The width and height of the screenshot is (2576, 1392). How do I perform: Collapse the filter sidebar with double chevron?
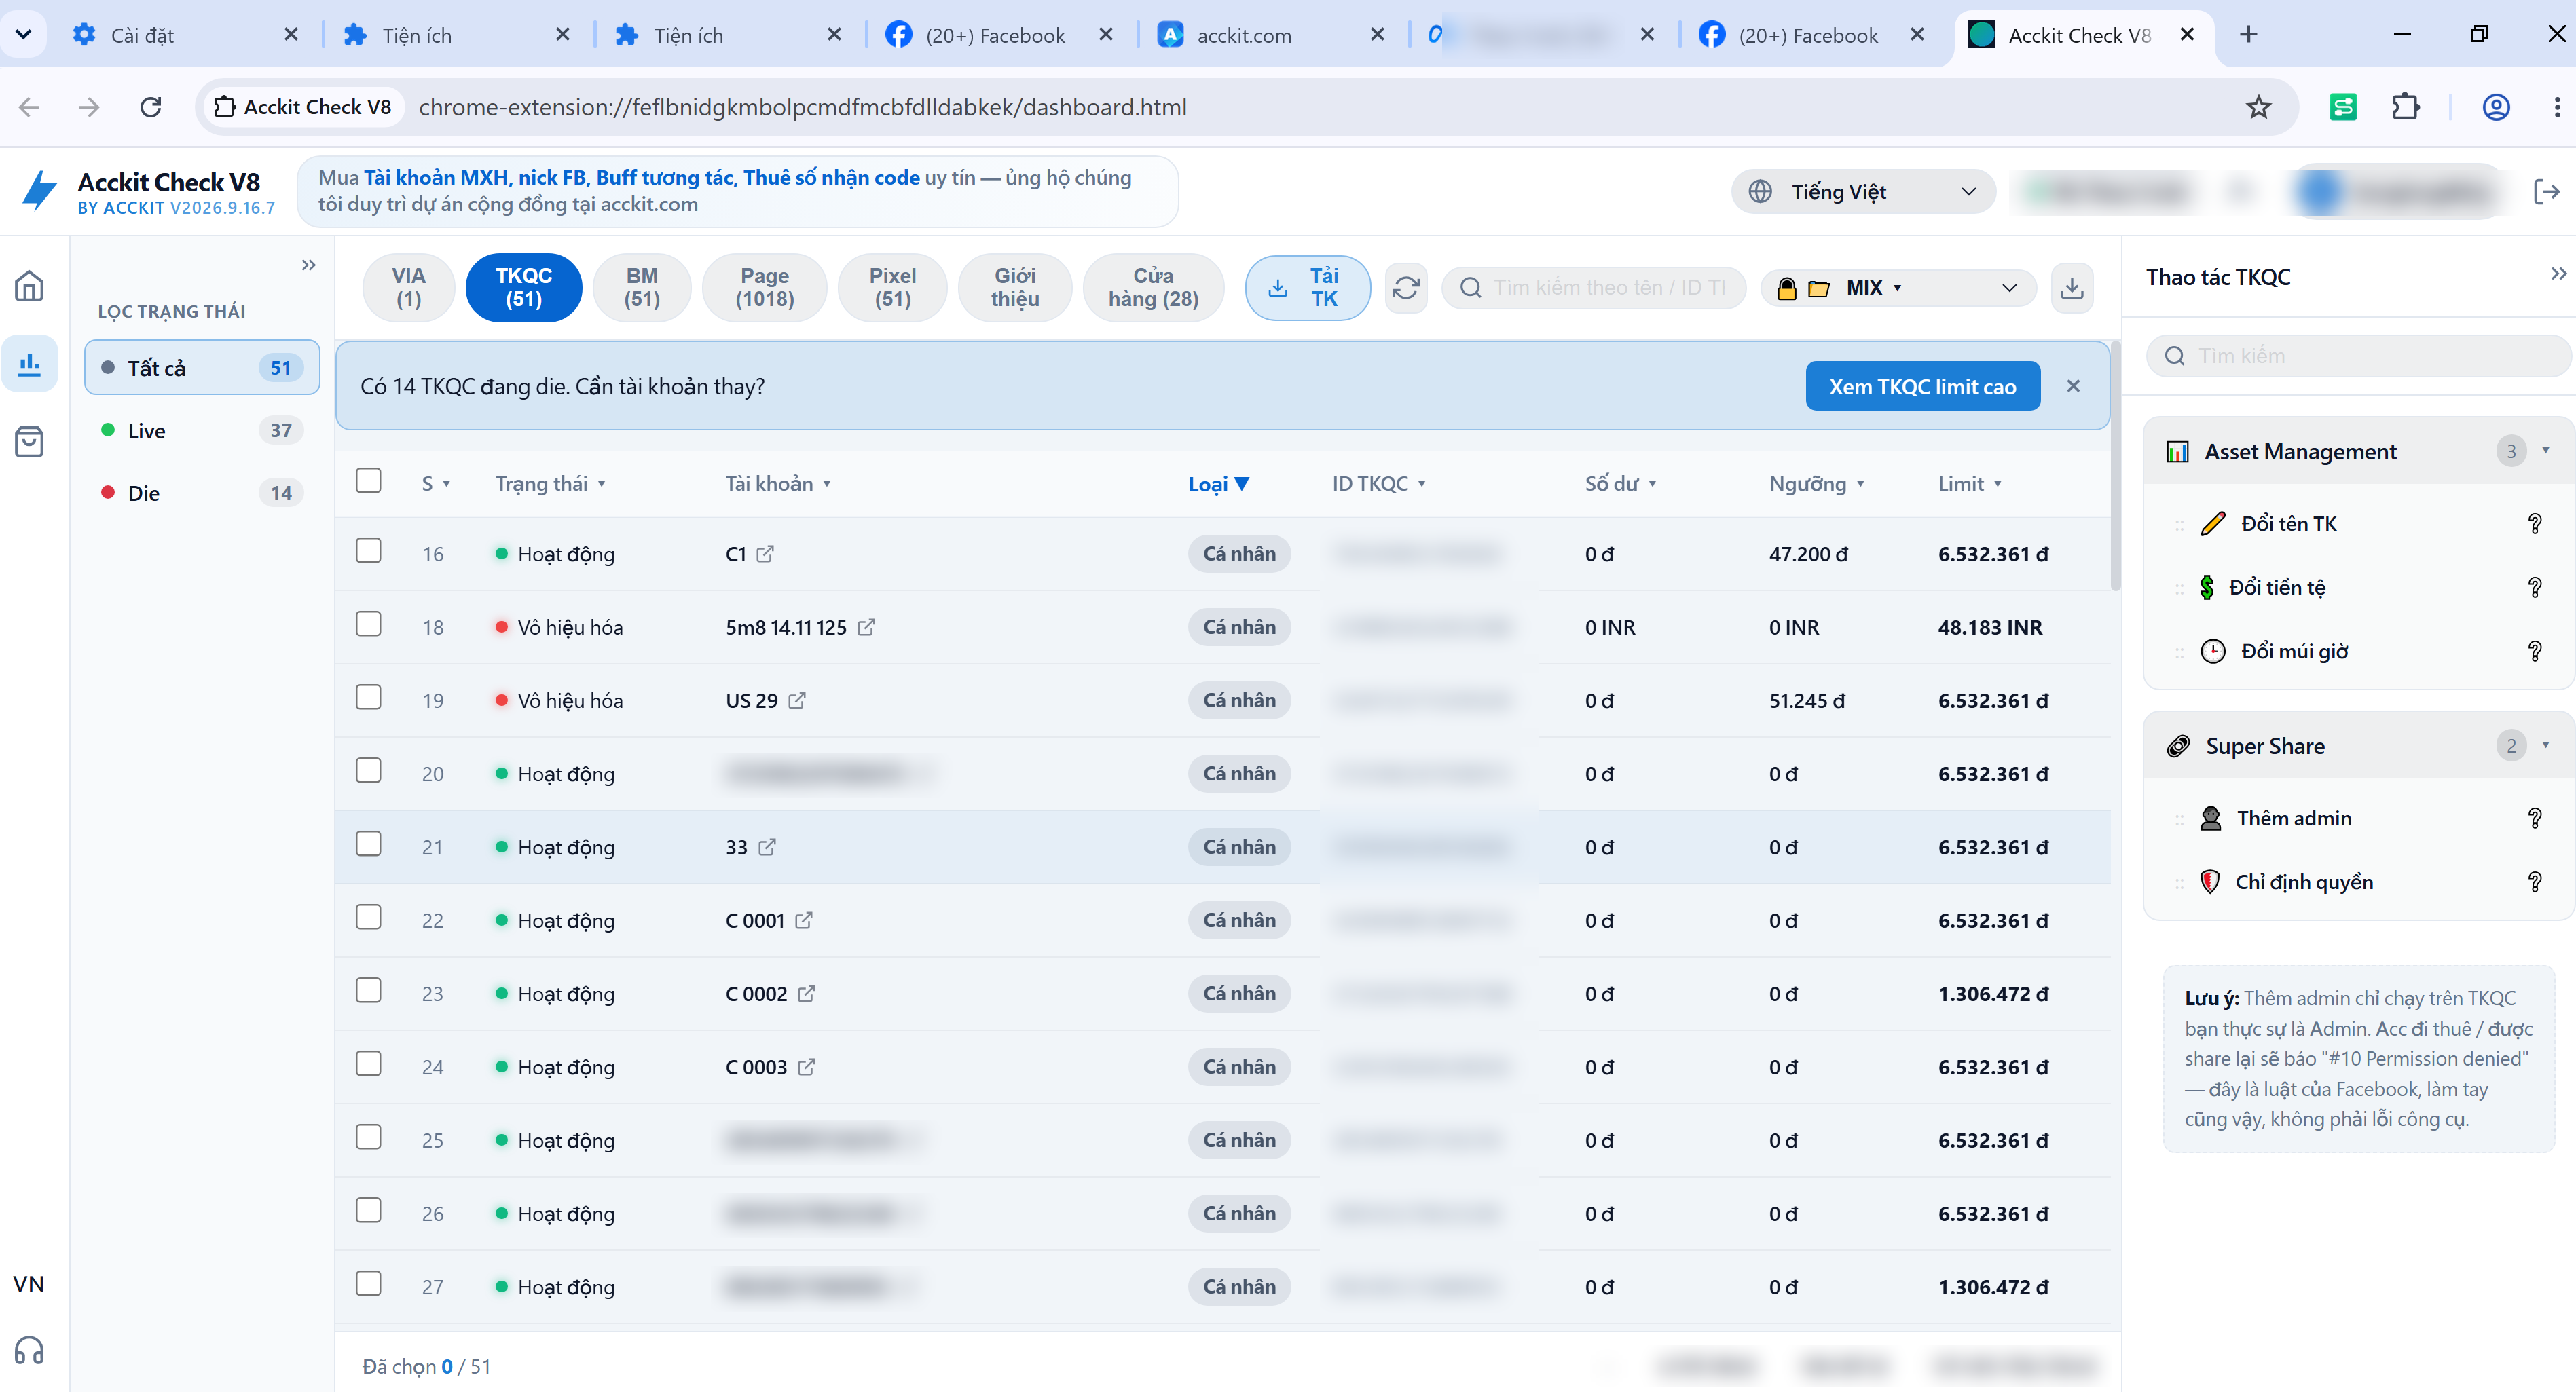[309, 265]
